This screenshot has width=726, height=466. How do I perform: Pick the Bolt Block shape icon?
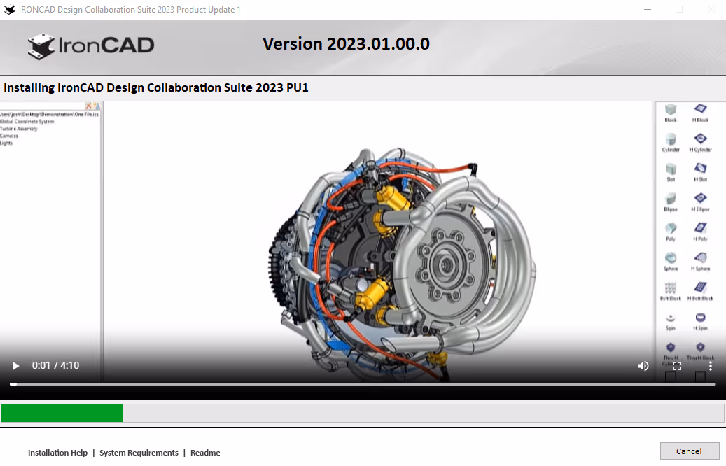[x=671, y=288]
